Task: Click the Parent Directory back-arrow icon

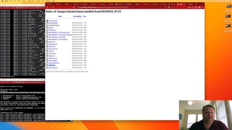Action: point(47,21)
